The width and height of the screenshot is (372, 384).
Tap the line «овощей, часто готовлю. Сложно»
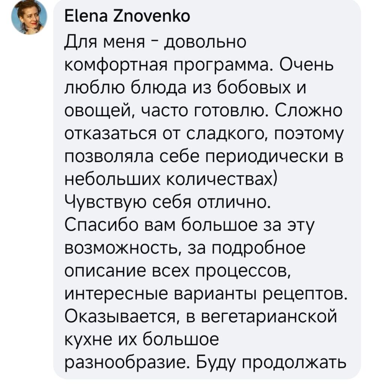point(203,111)
